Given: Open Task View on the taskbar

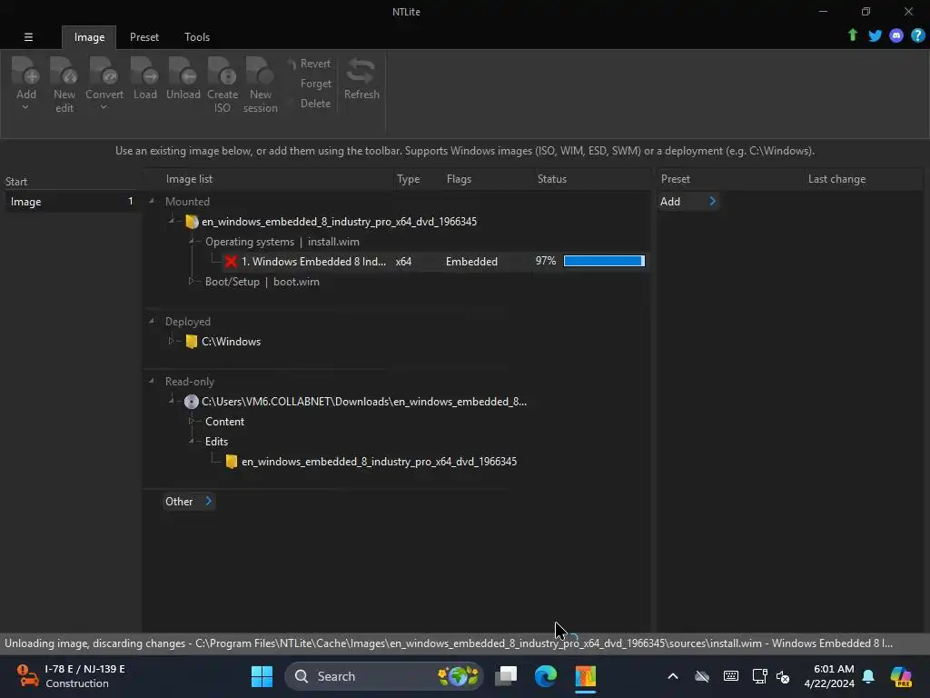Looking at the screenshot, I should 507,676.
